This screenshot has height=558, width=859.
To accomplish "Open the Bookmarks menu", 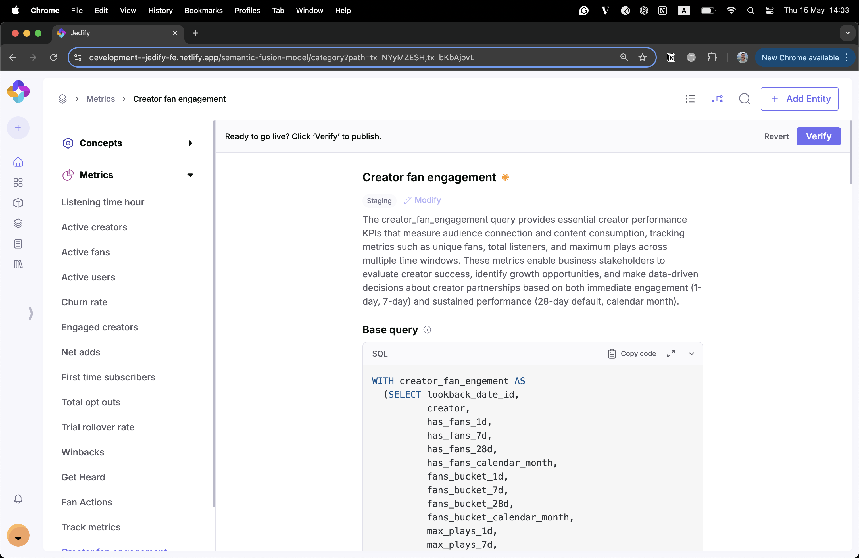I will tap(204, 11).
